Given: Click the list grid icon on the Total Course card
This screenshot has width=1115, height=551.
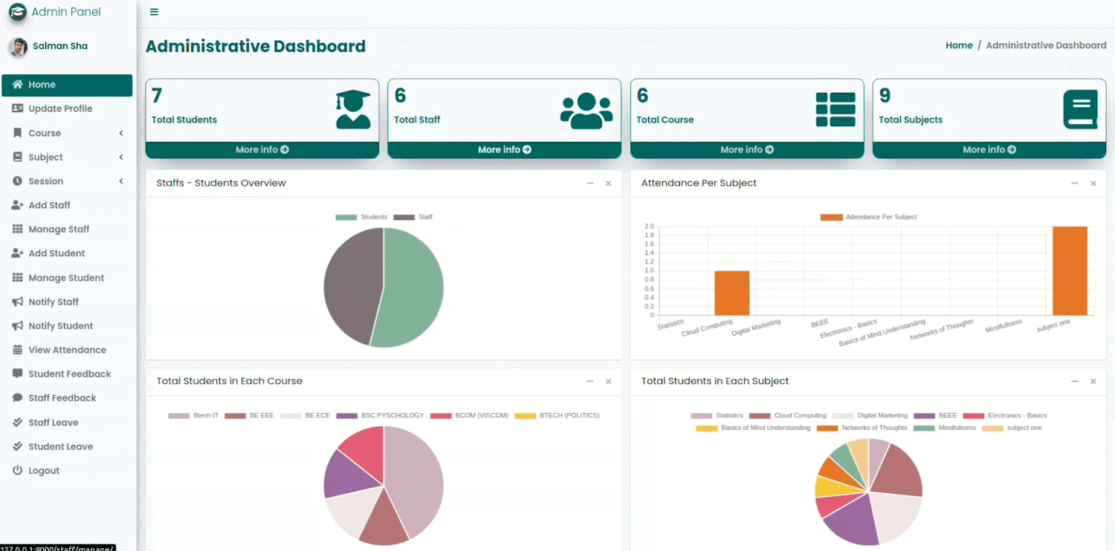Looking at the screenshot, I should point(836,110).
